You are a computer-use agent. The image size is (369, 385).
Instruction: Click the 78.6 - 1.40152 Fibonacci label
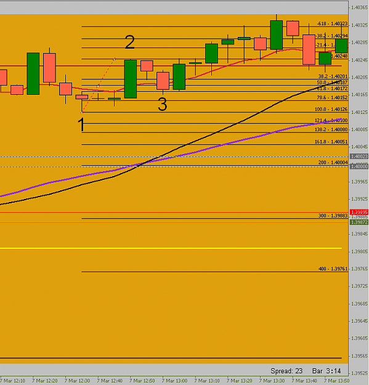(x=332, y=97)
